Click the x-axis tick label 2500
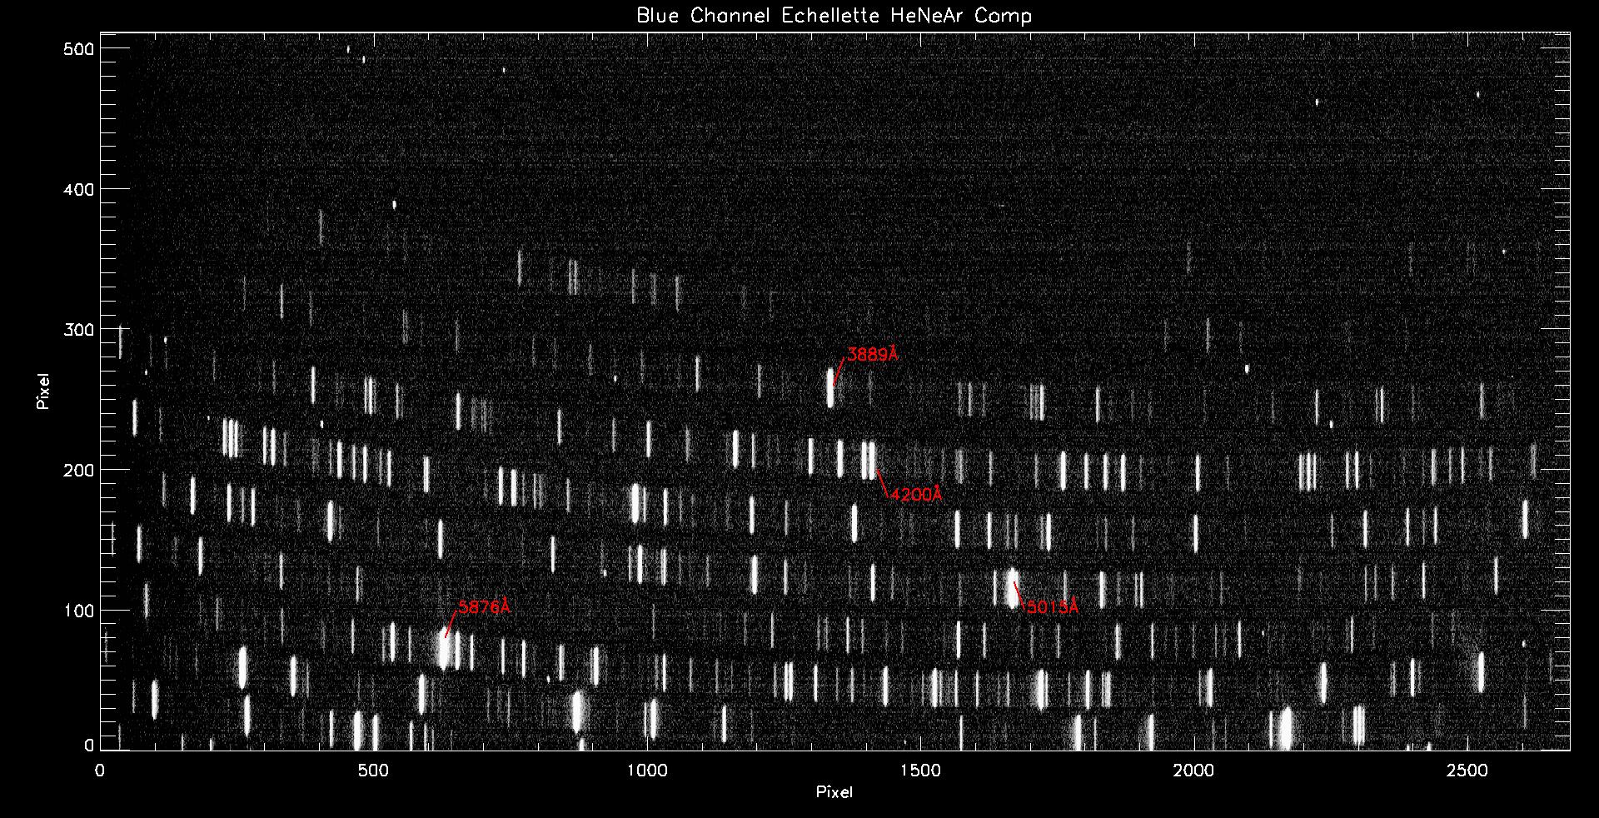The height and width of the screenshot is (818, 1599). [x=1467, y=771]
